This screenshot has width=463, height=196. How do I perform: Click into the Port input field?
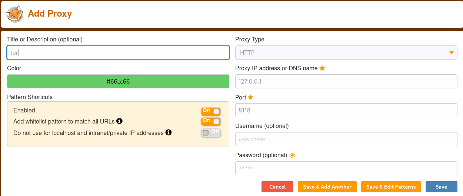point(346,110)
